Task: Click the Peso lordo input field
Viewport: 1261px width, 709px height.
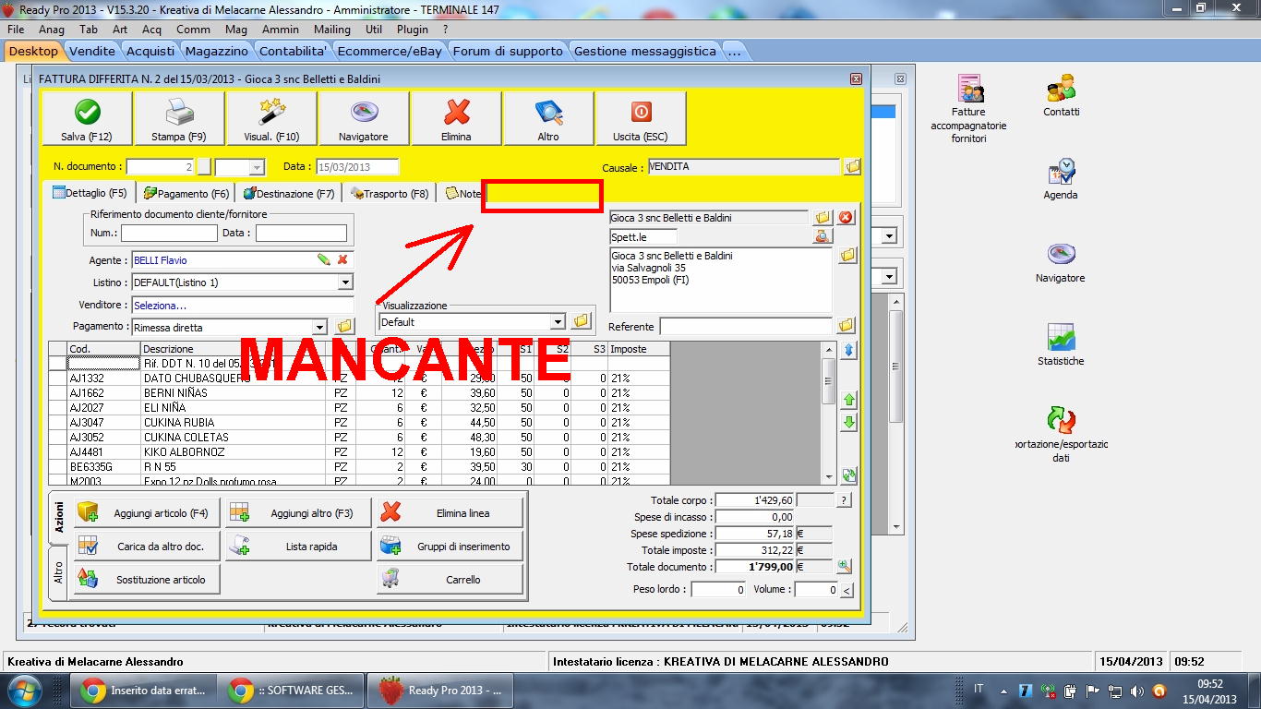Action: coord(718,590)
